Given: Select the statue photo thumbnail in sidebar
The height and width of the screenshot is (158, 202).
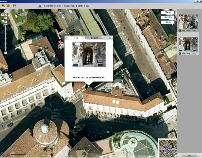Looking at the screenshot, I should [188, 21].
